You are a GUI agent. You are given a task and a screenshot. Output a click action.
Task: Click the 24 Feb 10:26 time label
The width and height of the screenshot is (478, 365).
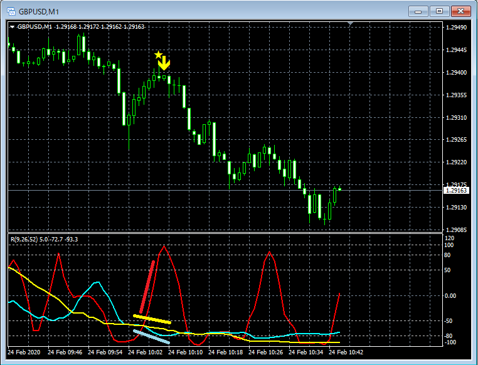click(x=266, y=352)
